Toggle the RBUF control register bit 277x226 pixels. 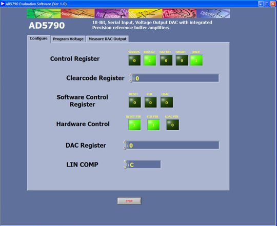tap(196, 60)
